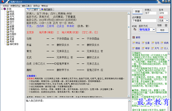Click the yin-yang application icon in title bar
172x111 pixels.
pyautogui.click(x=3, y=1)
